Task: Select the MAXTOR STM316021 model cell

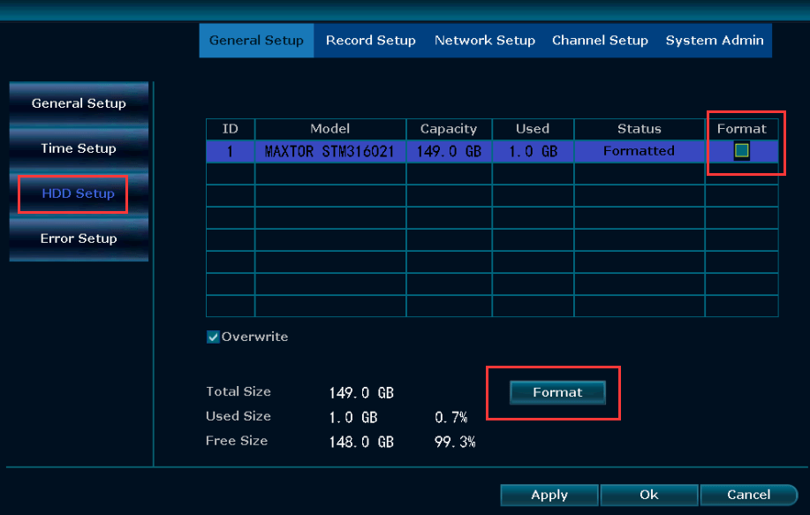Action: click(330, 151)
